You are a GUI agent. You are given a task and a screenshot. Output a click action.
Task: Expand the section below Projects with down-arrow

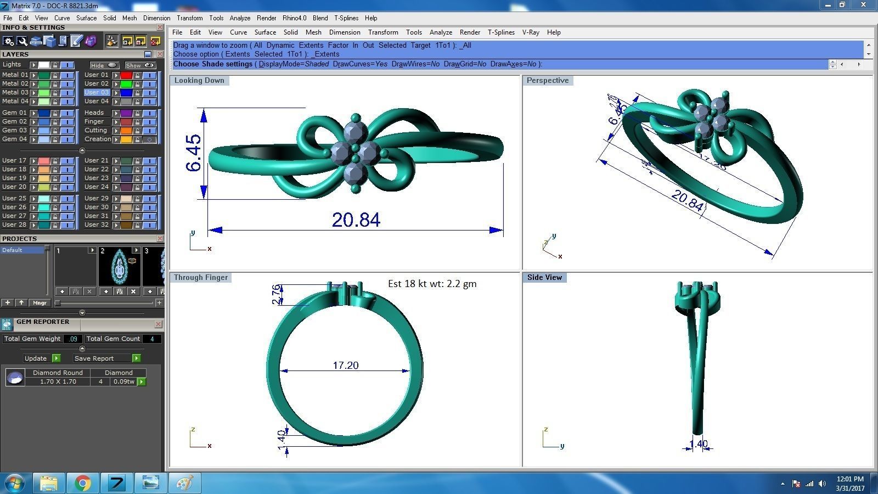click(82, 313)
